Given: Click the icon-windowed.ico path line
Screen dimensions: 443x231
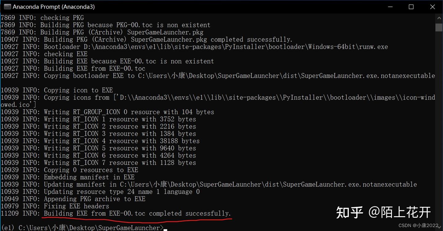Looking at the screenshot, I should pyautogui.click(x=215, y=97).
